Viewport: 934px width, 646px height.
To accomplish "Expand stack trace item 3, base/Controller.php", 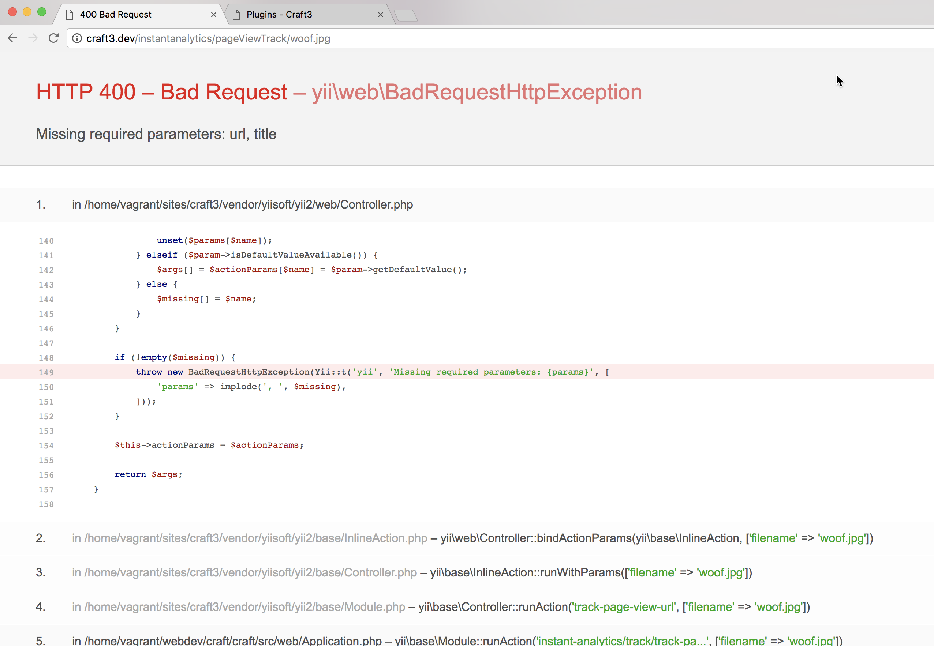I will 244,573.
